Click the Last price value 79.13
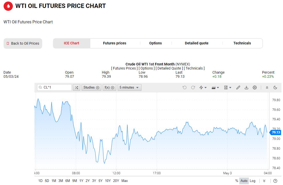This screenshot has width=283, height=185. (x=180, y=76)
